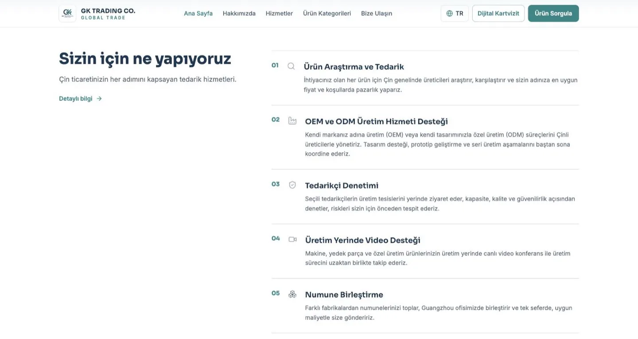
Task: Go to the Ana Sayfa menu item
Action: (x=198, y=13)
